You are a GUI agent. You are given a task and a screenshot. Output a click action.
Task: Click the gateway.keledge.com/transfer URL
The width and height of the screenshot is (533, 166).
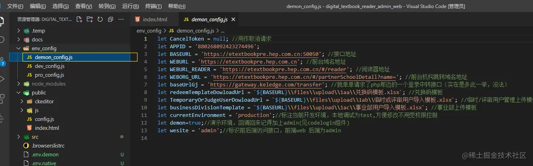(266, 85)
